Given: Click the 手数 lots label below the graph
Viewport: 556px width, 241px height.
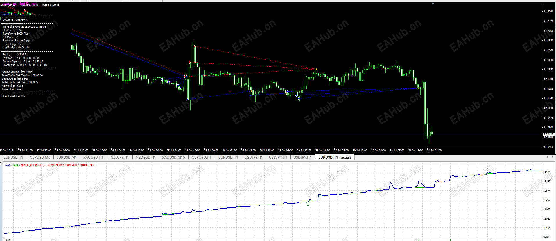Looking at the screenshot, I should tap(8, 240).
